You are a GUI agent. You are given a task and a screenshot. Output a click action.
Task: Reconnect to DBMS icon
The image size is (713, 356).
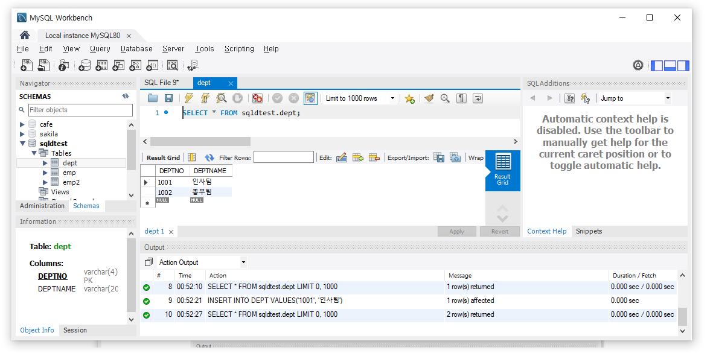pos(193,66)
